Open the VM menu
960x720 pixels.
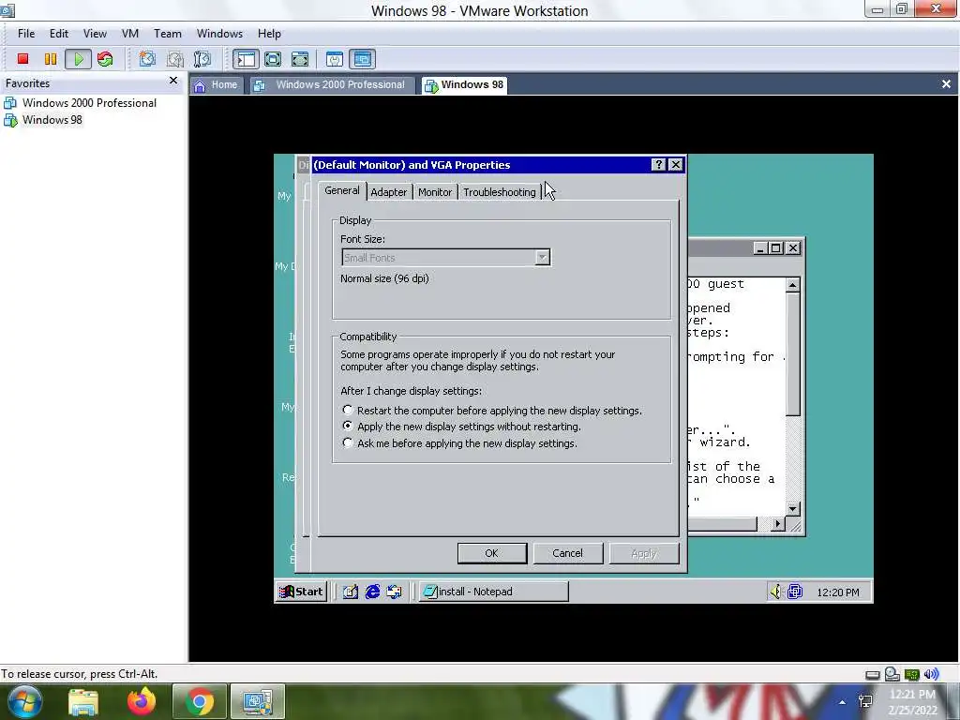point(129,34)
